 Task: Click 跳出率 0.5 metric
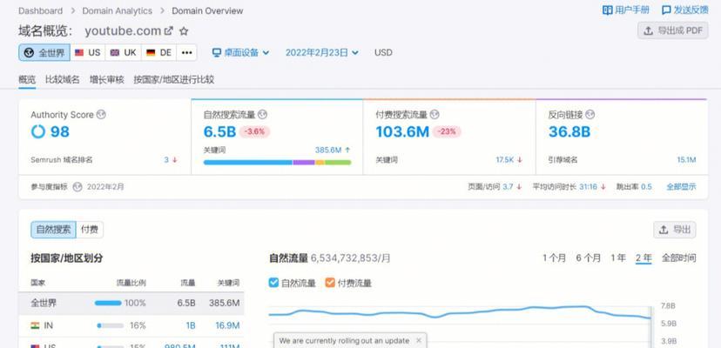coord(634,187)
